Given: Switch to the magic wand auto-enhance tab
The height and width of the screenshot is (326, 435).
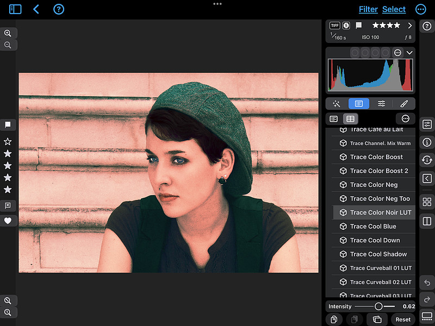Looking at the screenshot, I should [336, 104].
